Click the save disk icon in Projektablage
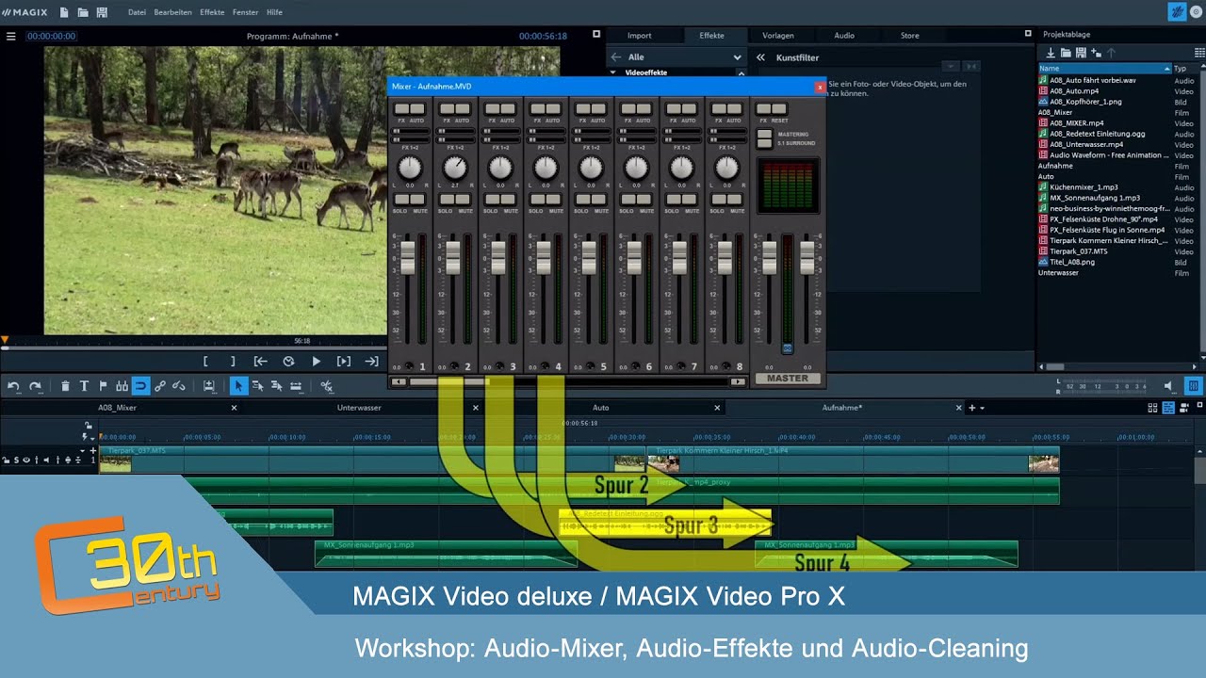The image size is (1206, 678). click(1081, 53)
